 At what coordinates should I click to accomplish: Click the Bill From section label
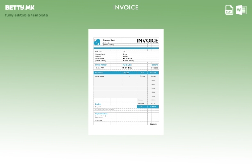coord(99,52)
